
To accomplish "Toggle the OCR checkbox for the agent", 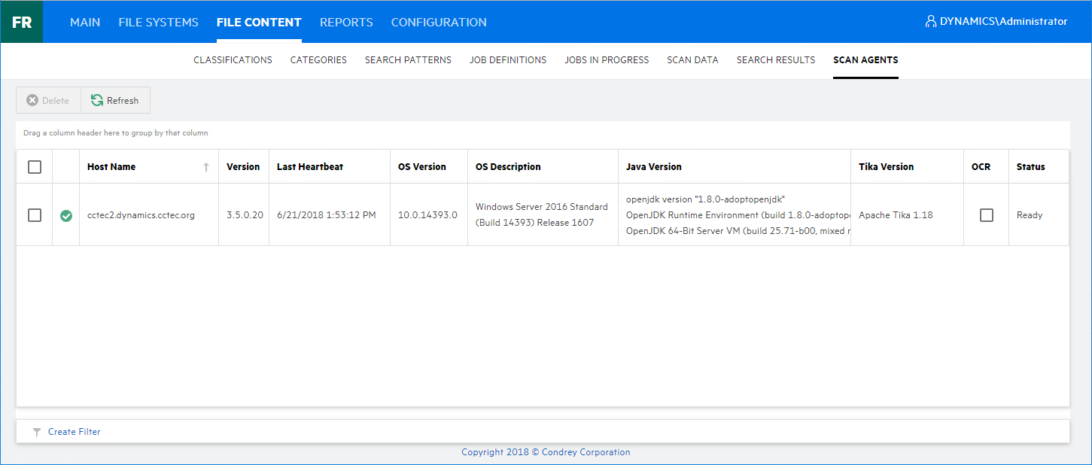I will tap(986, 215).
